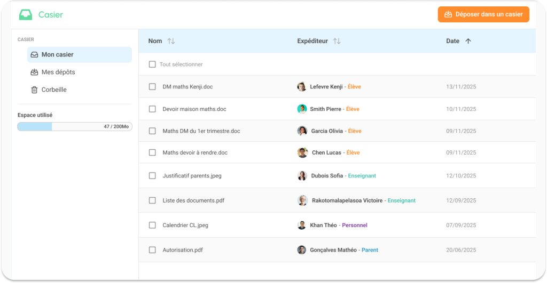Screen dimensions: 547x283
Task: Sort files using the Nom column arrows
Action: [171, 41]
